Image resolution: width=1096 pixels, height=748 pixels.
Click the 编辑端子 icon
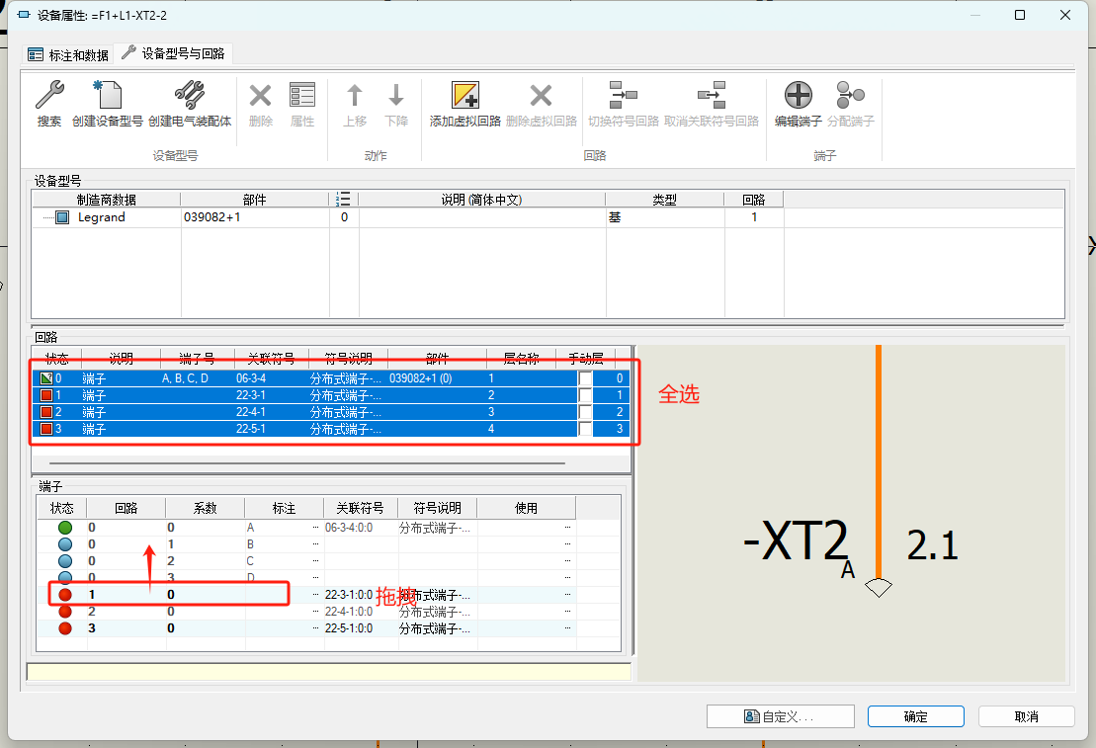[797, 99]
